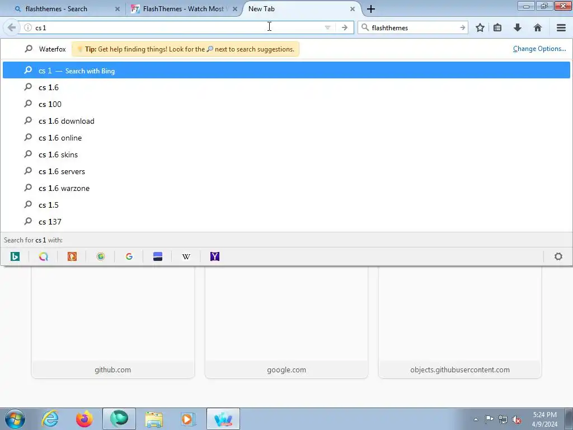Click the search box go arrow
This screenshot has height=430, width=573.
click(462, 27)
